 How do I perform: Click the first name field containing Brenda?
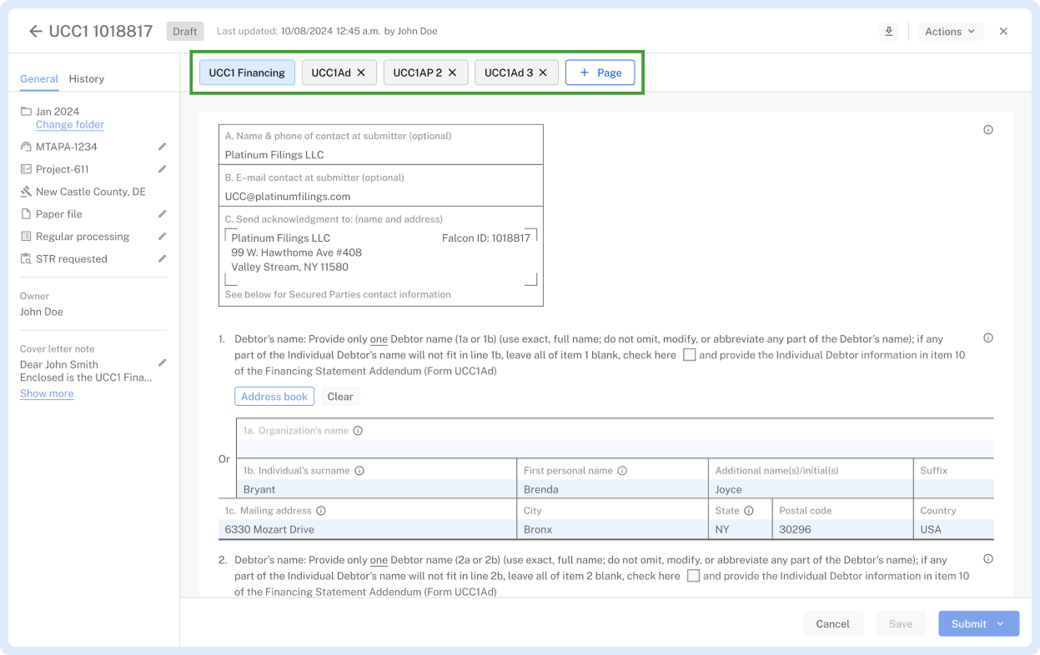point(613,489)
